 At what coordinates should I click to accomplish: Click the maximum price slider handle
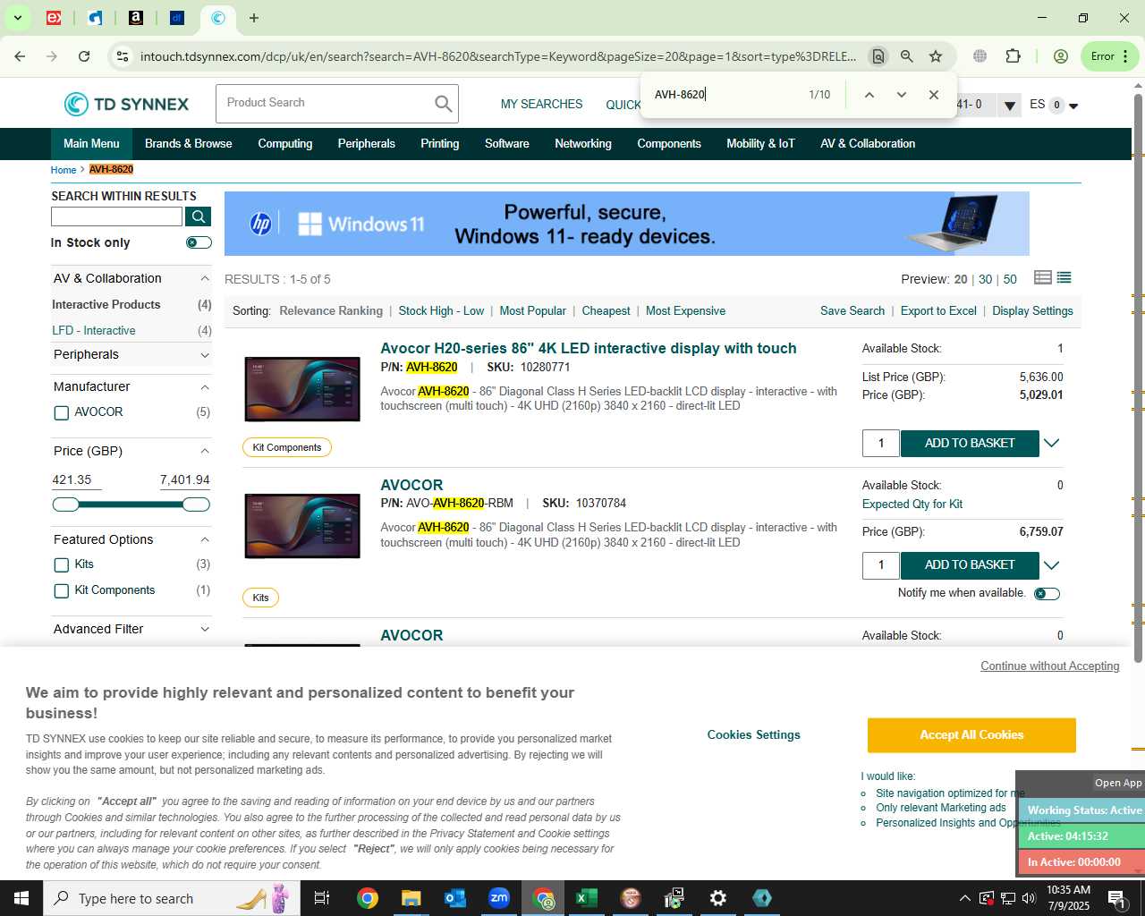[196, 505]
